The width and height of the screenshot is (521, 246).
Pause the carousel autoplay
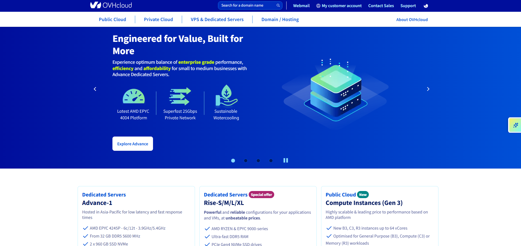[286, 160]
